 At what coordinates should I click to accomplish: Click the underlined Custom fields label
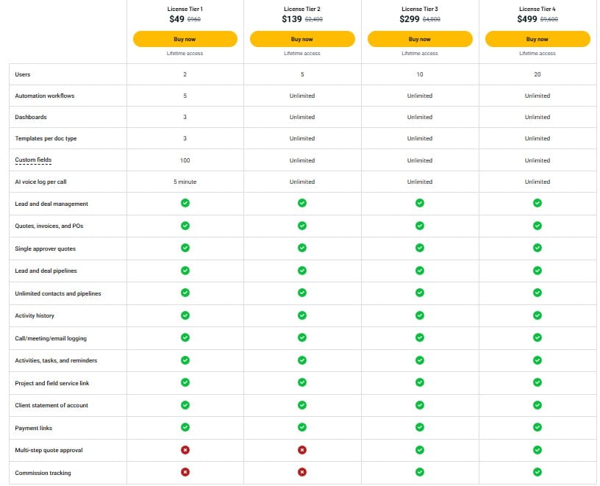[34, 160]
